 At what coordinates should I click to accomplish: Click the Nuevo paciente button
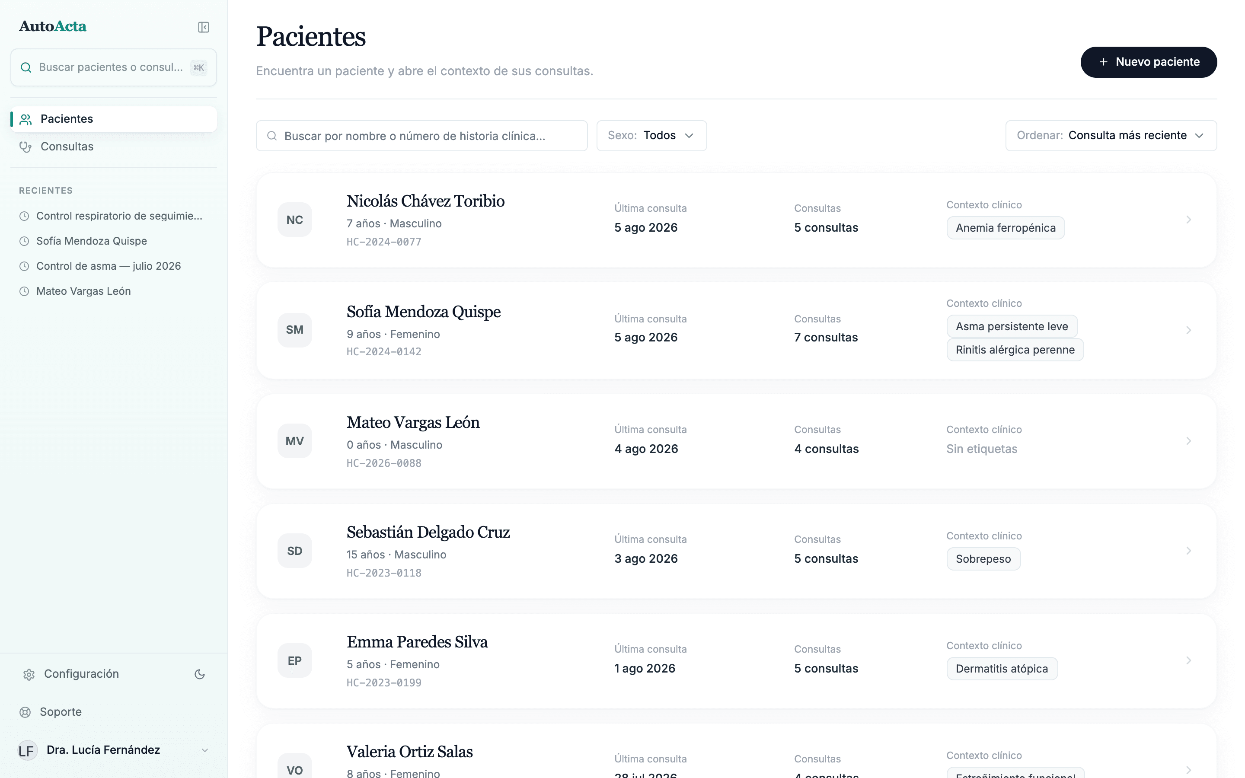pos(1149,62)
